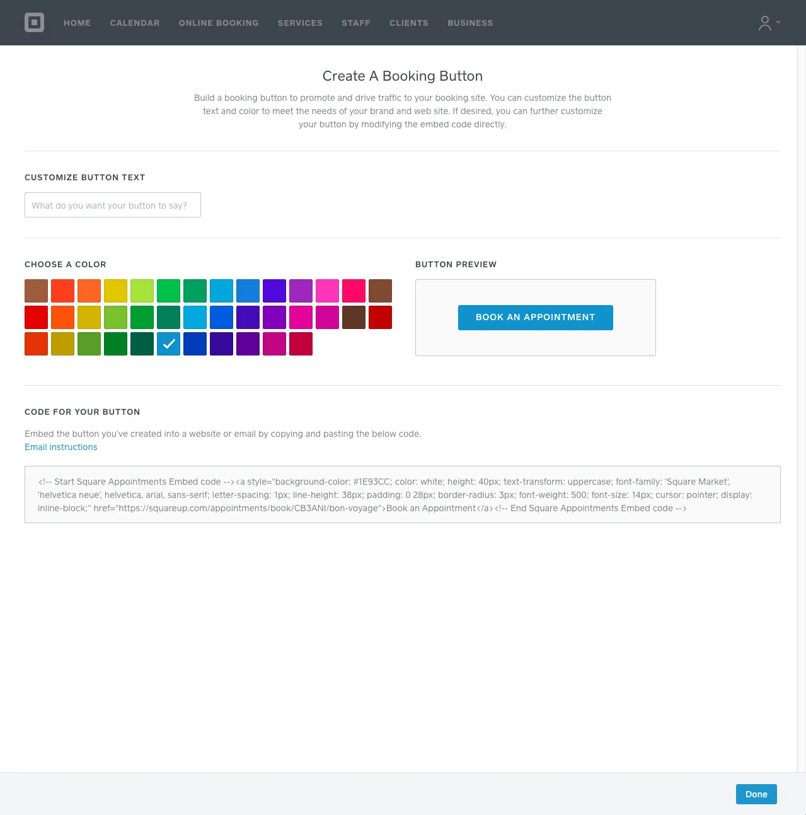Click the Square logo icon
The width and height of the screenshot is (806, 815).
click(x=35, y=23)
